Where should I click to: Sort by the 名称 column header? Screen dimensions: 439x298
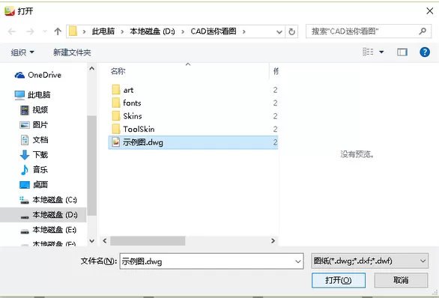click(x=118, y=71)
